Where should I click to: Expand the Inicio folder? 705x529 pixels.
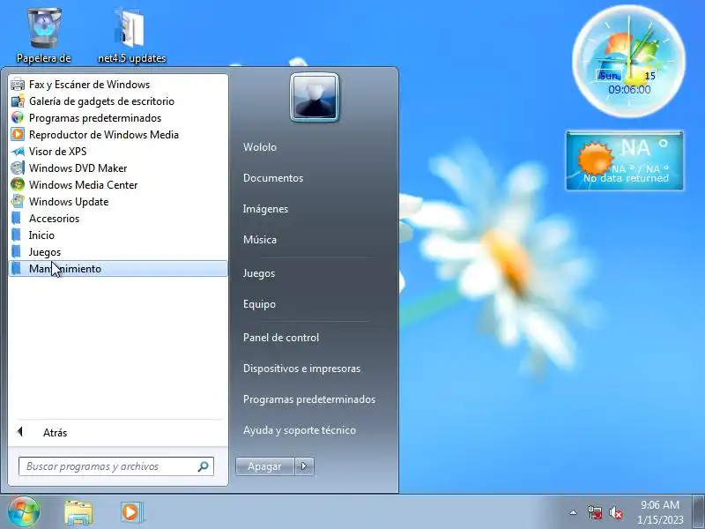(118, 235)
